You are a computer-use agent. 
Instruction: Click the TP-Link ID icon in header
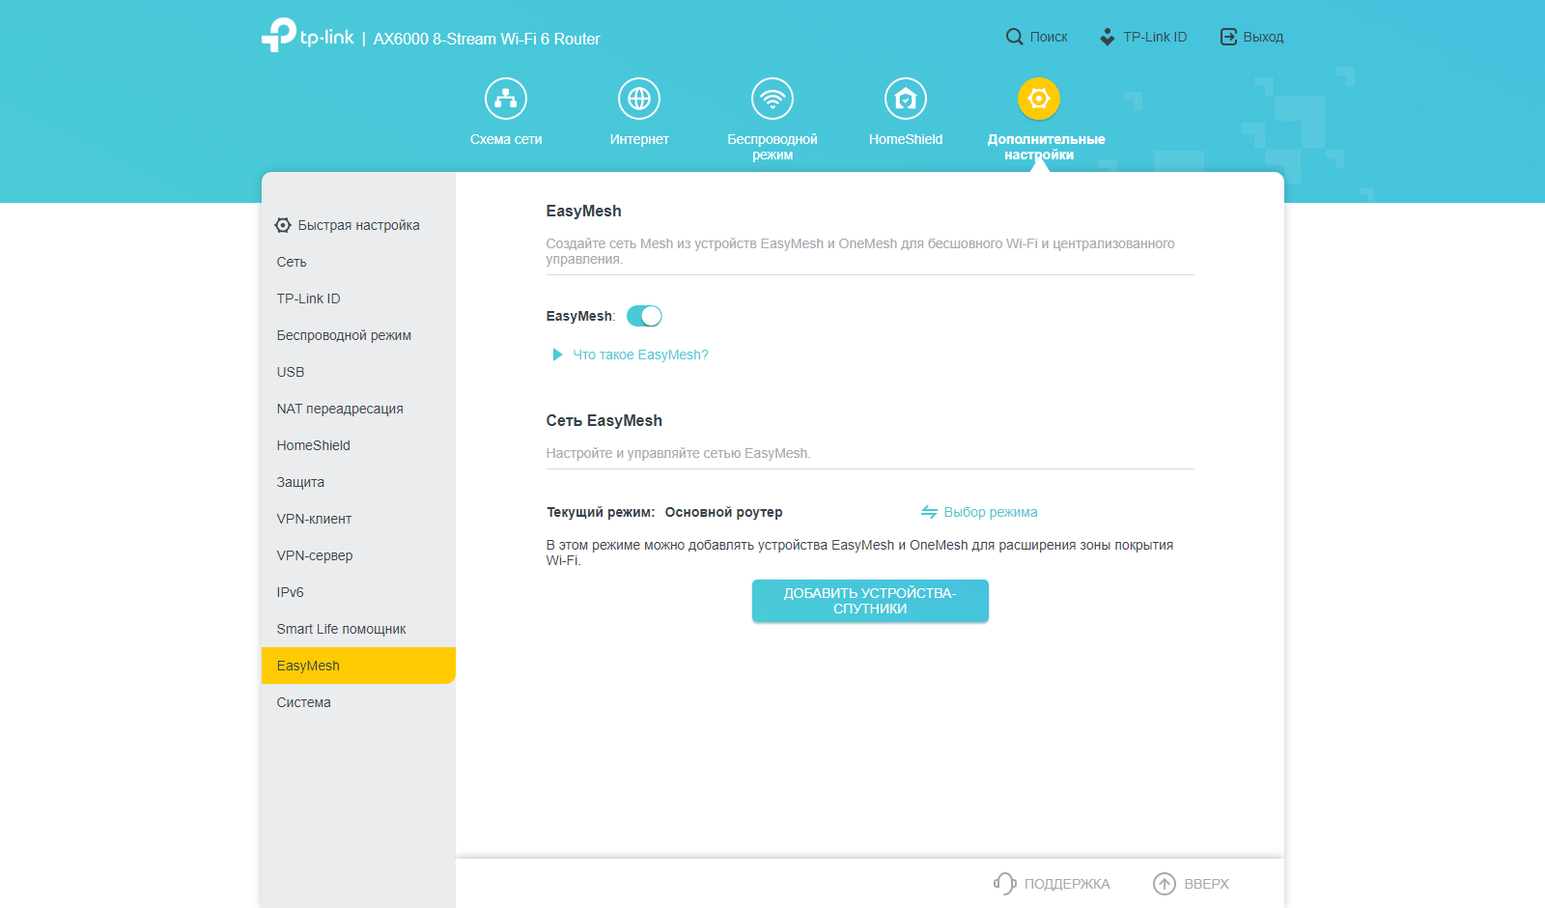coord(1108,37)
